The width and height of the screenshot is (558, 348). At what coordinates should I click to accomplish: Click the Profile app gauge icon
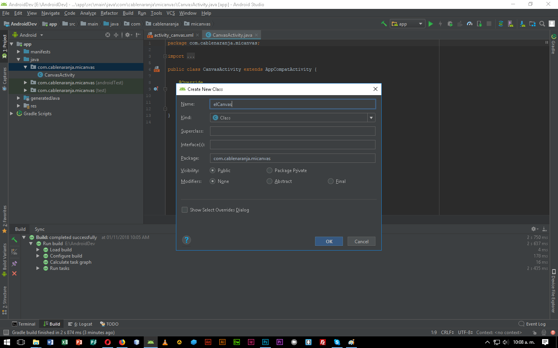(470, 24)
